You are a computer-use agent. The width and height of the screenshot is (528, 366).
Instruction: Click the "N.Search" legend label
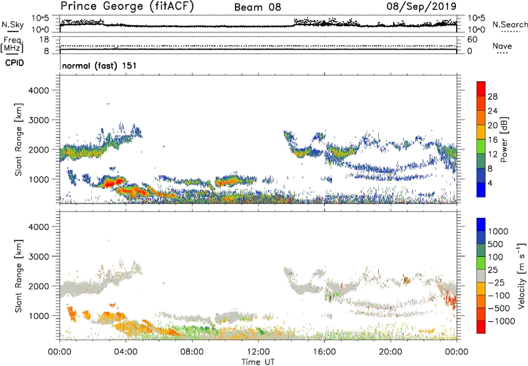(x=510, y=24)
